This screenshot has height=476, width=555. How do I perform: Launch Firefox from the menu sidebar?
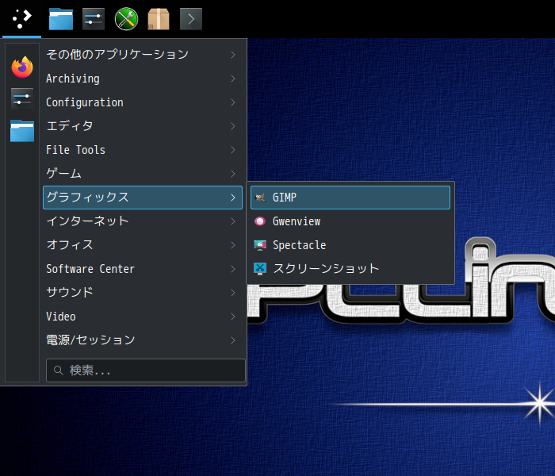tap(22, 67)
